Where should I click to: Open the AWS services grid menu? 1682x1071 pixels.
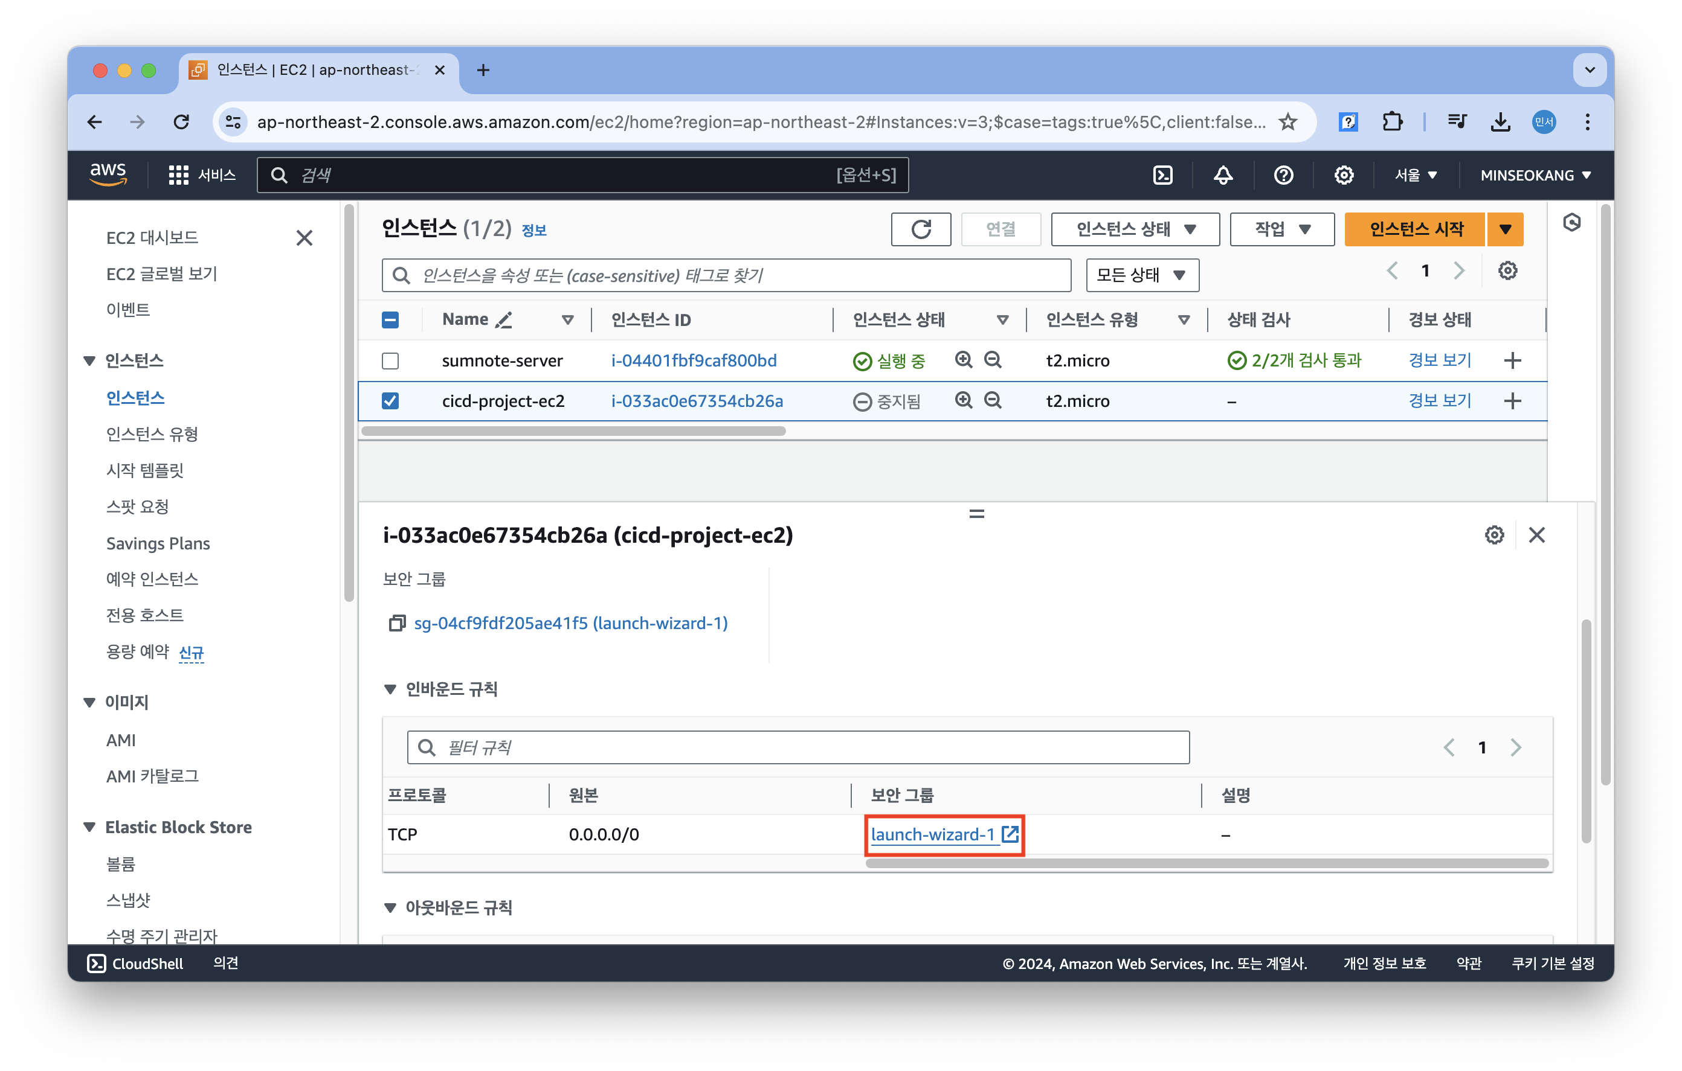click(x=178, y=175)
